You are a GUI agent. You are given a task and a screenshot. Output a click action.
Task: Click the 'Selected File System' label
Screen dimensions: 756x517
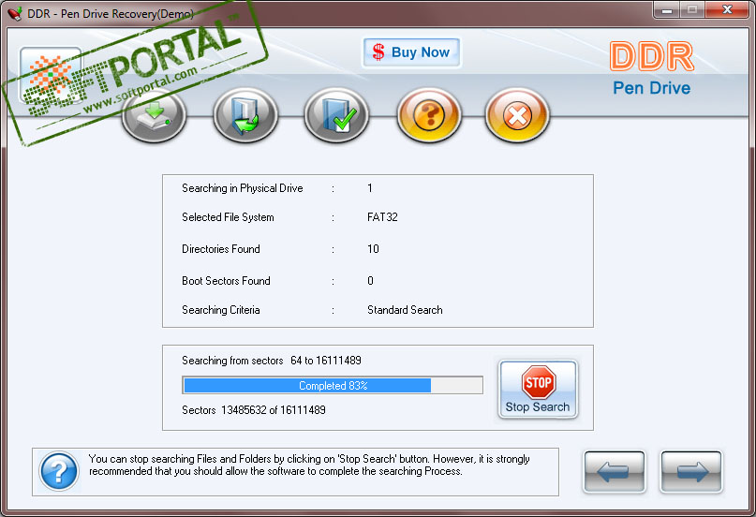pyautogui.click(x=228, y=217)
